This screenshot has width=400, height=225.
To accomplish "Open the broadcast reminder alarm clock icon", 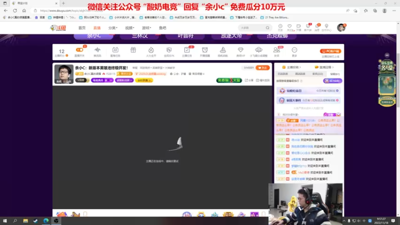I will coord(205,51).
